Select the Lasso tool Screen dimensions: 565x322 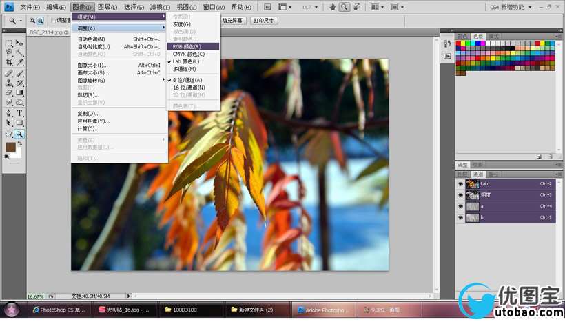pyautogui.click(x=9, y=52)
